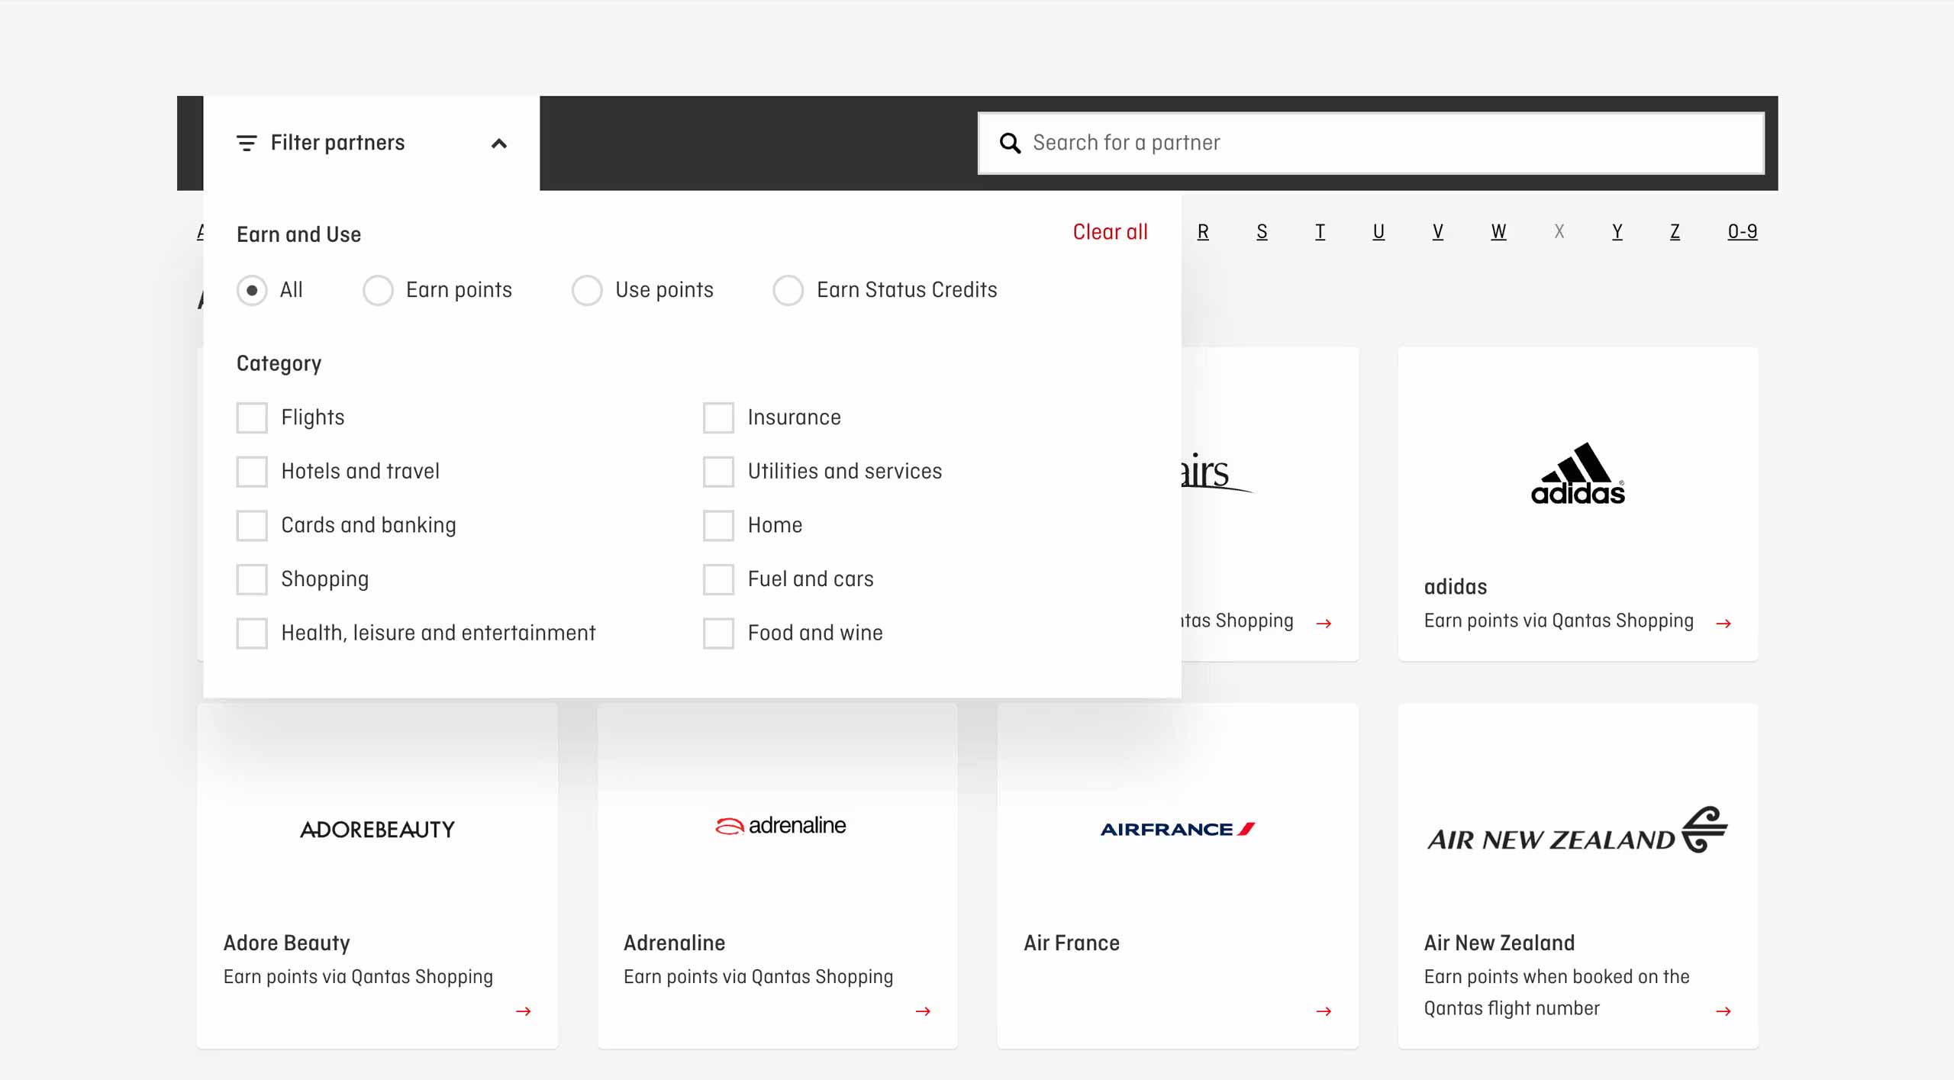
Task: Click the magnifying glass search icon
Action: pyautogui.click(x=1010, y=143)
